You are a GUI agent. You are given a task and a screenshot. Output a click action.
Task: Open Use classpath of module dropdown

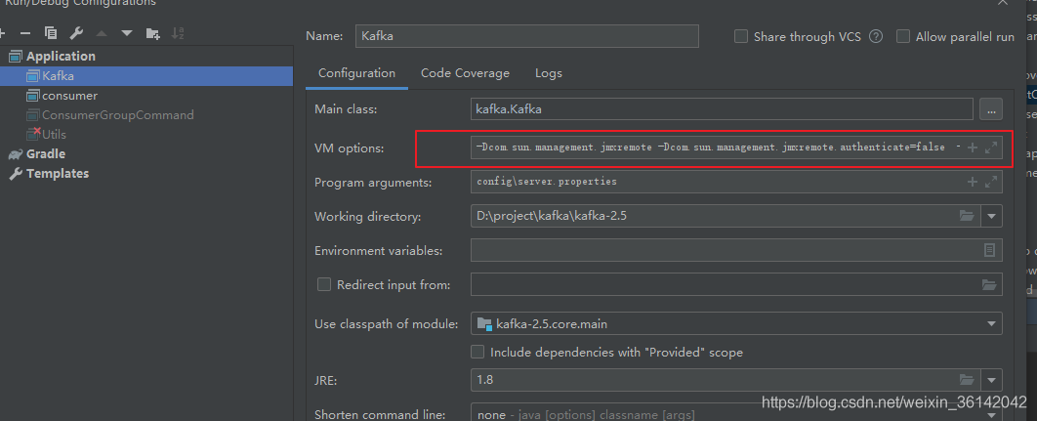tap(991, 323)
